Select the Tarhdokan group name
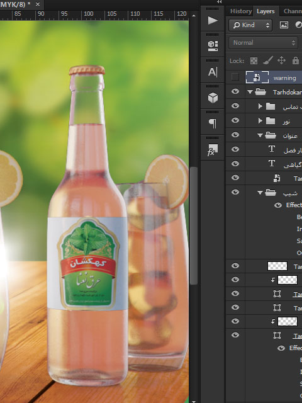Screen dimensions: 302x403 pos(288,93)
